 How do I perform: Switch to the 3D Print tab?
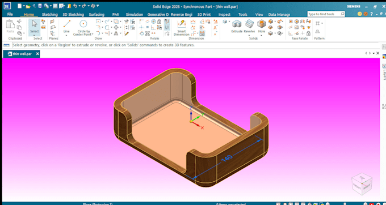(204, 15)
